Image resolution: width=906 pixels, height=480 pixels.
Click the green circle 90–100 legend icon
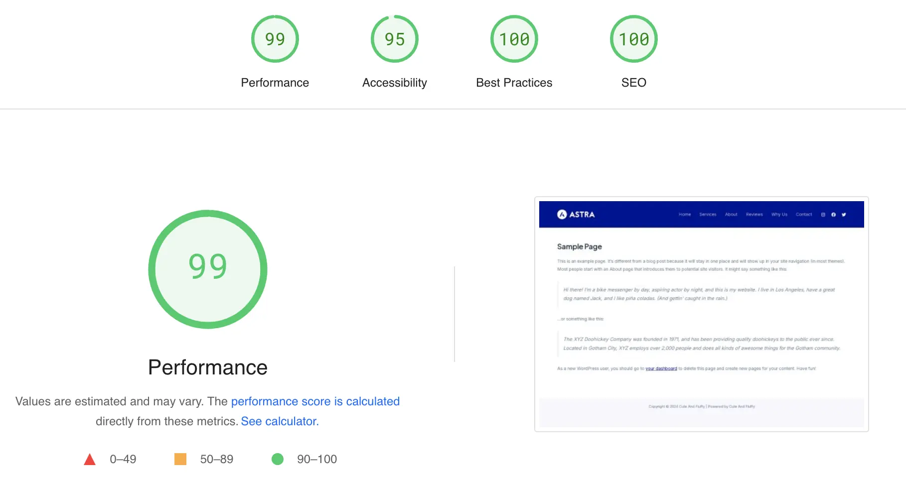click(278, 459)
